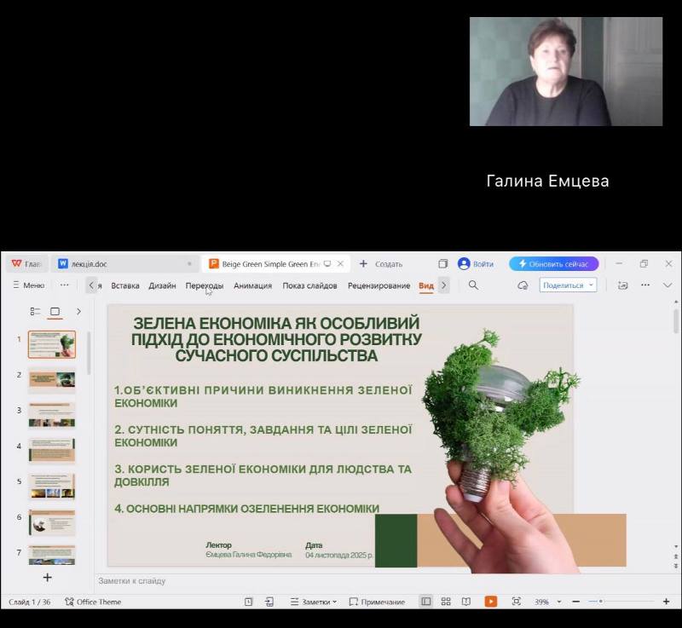
Task: Start slideshow with the orange play button
Action: 491,602
